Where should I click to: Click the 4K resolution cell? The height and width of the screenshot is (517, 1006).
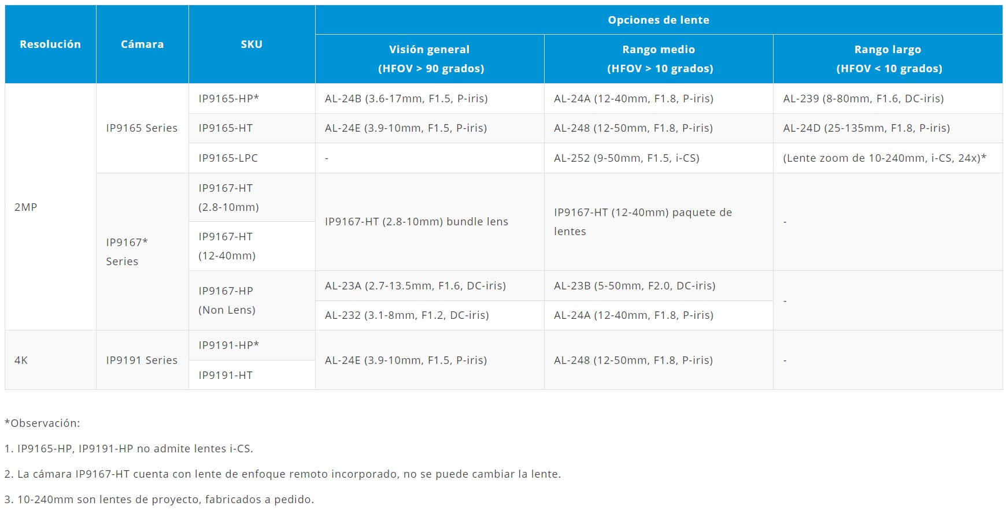[x=21, y=360]
